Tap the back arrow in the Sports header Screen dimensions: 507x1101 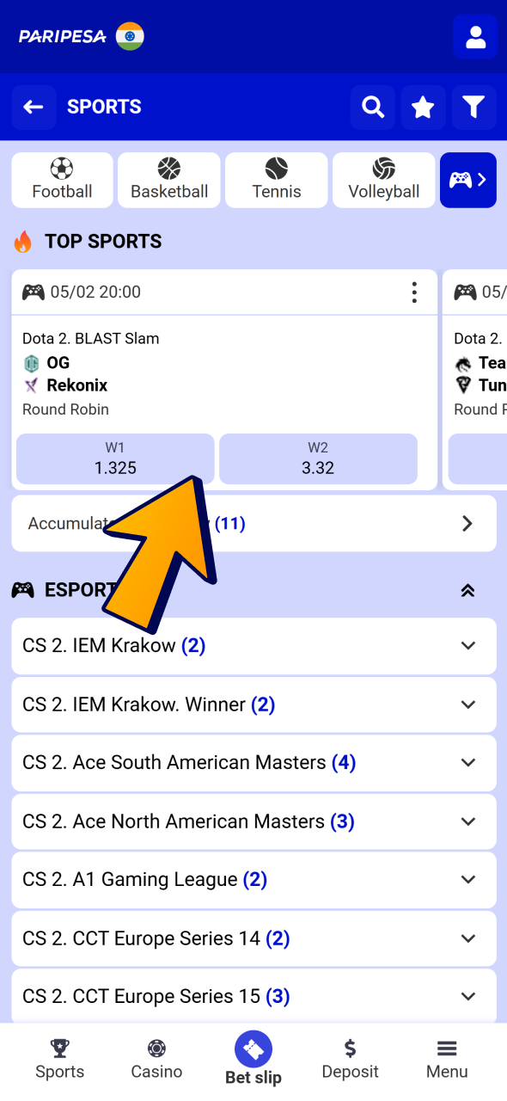tap(33, 107)
